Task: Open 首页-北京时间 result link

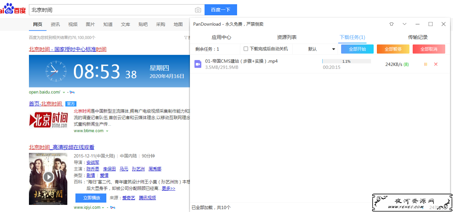Action: click(46, 104)
